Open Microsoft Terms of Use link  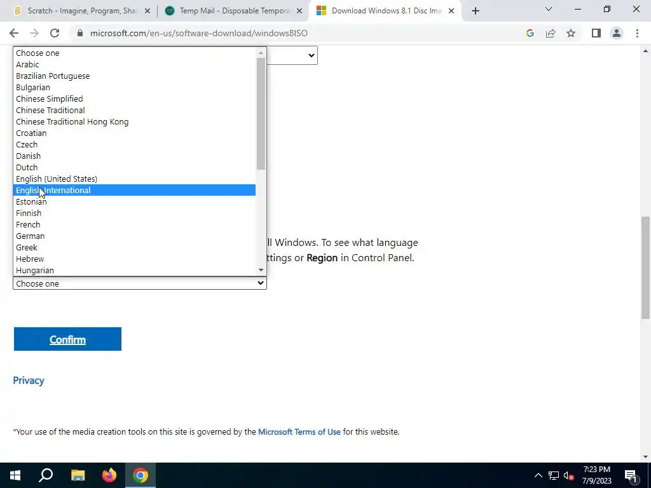coord(299,431)
